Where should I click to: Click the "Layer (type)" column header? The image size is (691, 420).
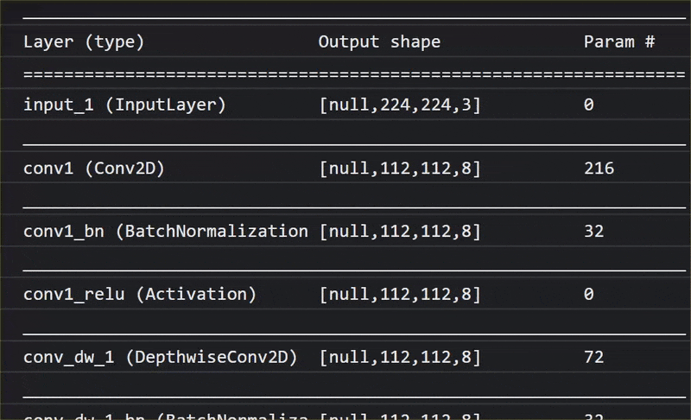pyautogui.click(x=84, y=41)
